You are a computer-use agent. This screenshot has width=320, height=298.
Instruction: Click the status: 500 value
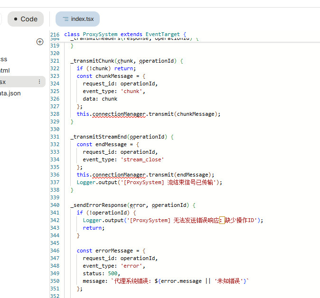(x=113, y=273)
